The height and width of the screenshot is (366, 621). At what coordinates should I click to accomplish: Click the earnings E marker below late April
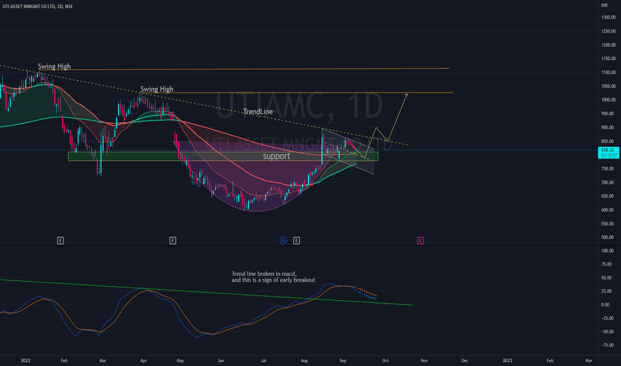tap(173, 241)
